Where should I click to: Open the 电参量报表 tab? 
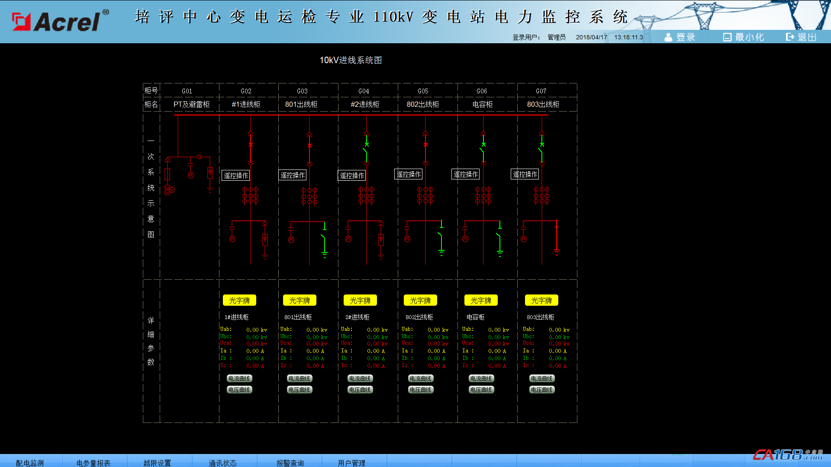93,463
